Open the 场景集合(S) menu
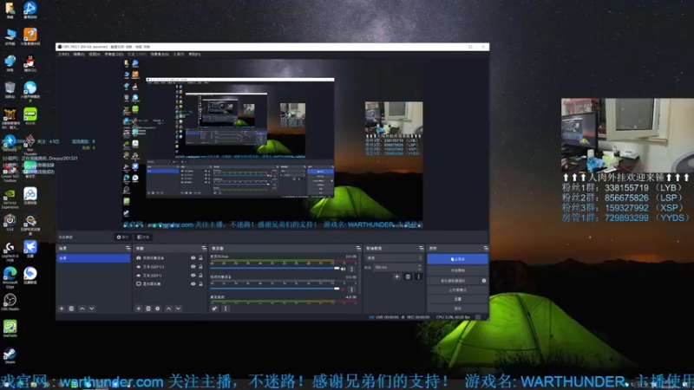Image resolution: width=694 pixels, height=390 pixels. pos(160,55)
